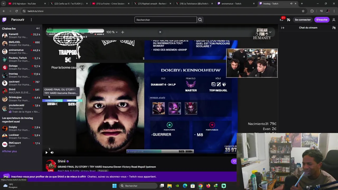Open the media control icon in toolbar
This screenshot has width=338, height=190.
click(321, 11)
